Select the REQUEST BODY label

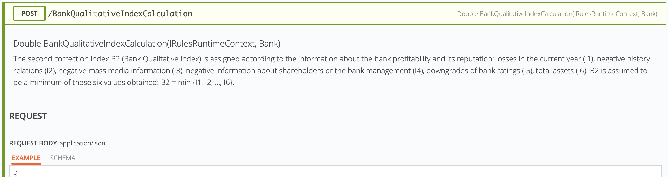[x=33, y=143]
